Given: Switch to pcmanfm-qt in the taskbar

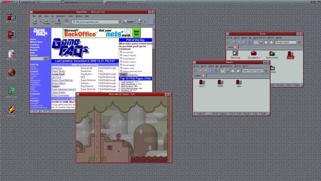Looking at the screenshot, I should pyautogui.click(x=39, y=2).
